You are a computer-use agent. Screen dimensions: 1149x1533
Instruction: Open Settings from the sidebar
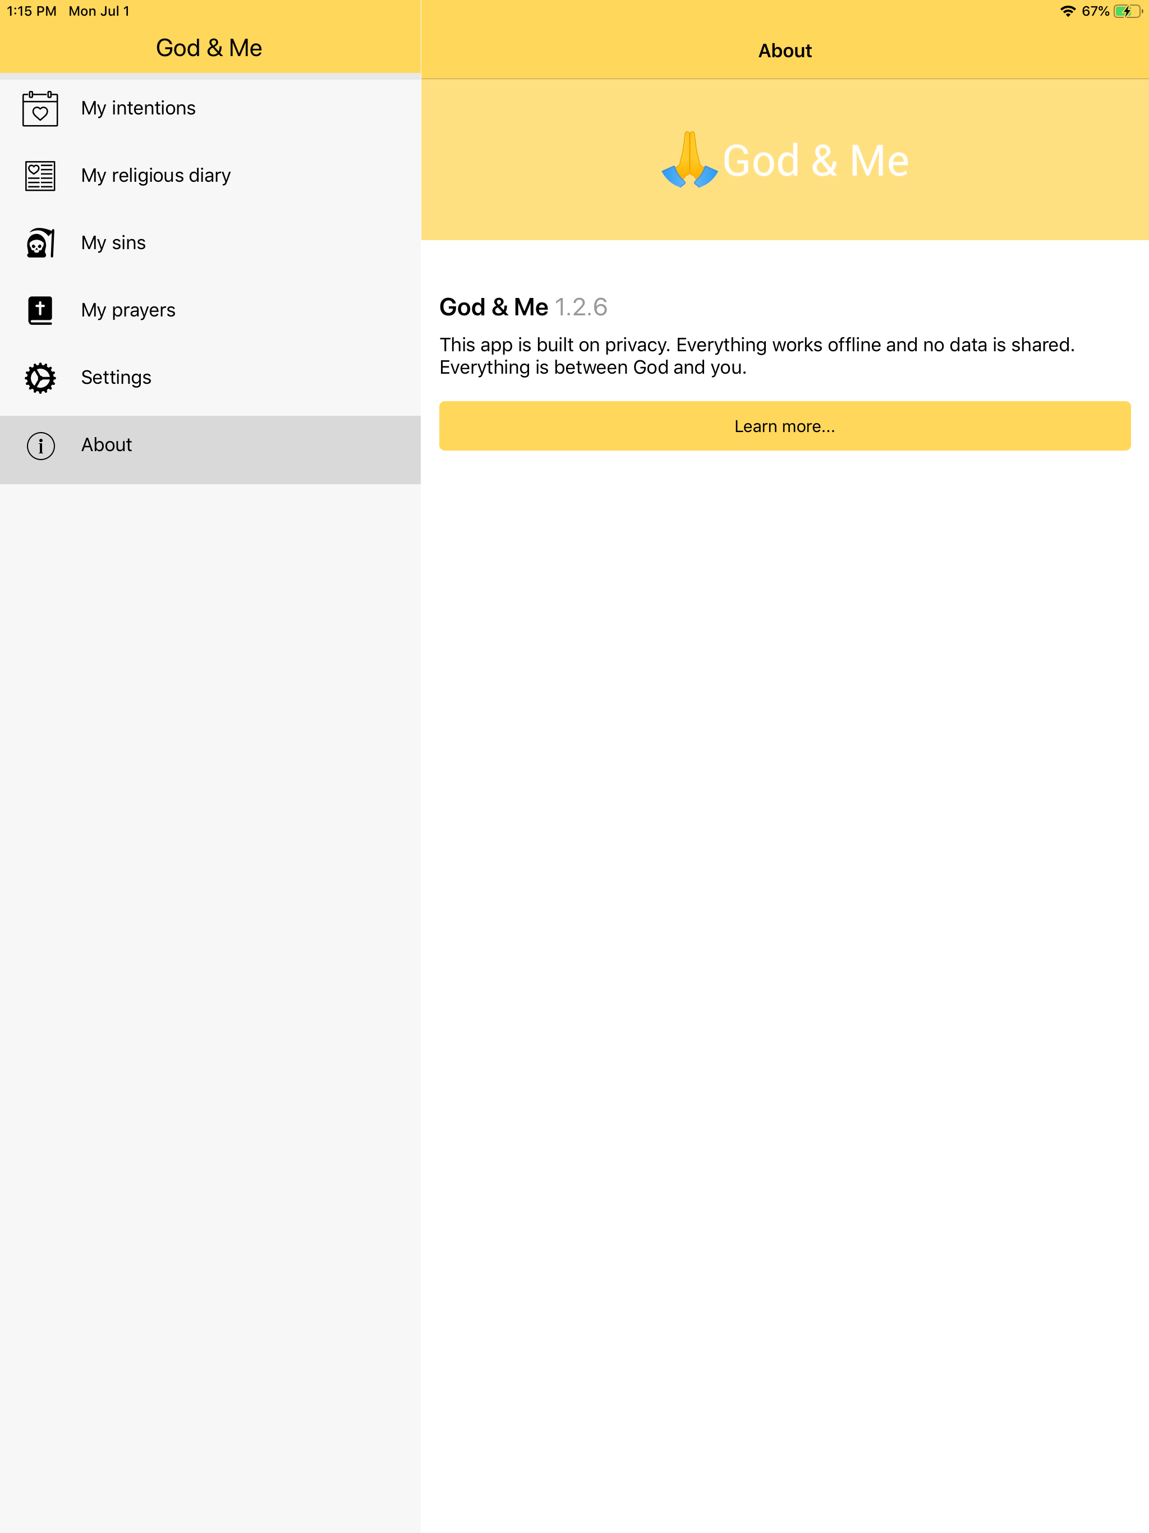point(210,378)
